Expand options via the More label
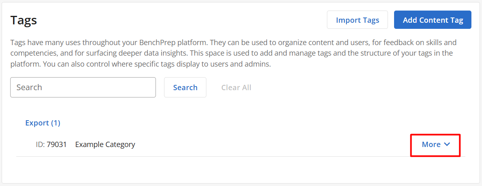482x186 pixels. [x=431, y=144]
